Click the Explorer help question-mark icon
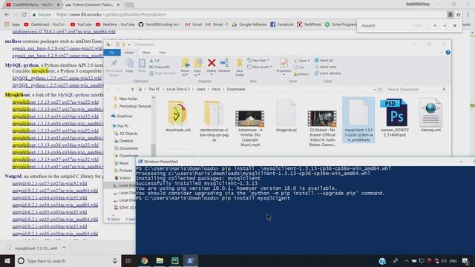 click(x=448, y=53)
